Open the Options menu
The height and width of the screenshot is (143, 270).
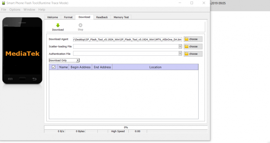pos(15,9)
